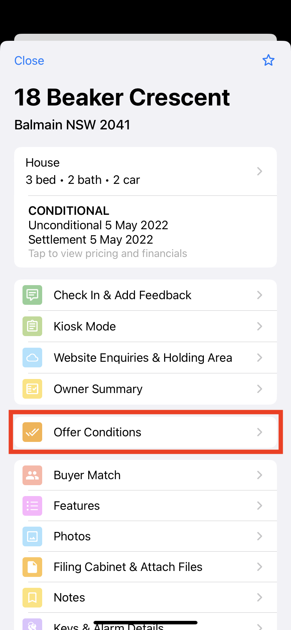This screenshot has height=630, width=291.
Task: Tap the favorite star icon
Action: click(269, 60)
